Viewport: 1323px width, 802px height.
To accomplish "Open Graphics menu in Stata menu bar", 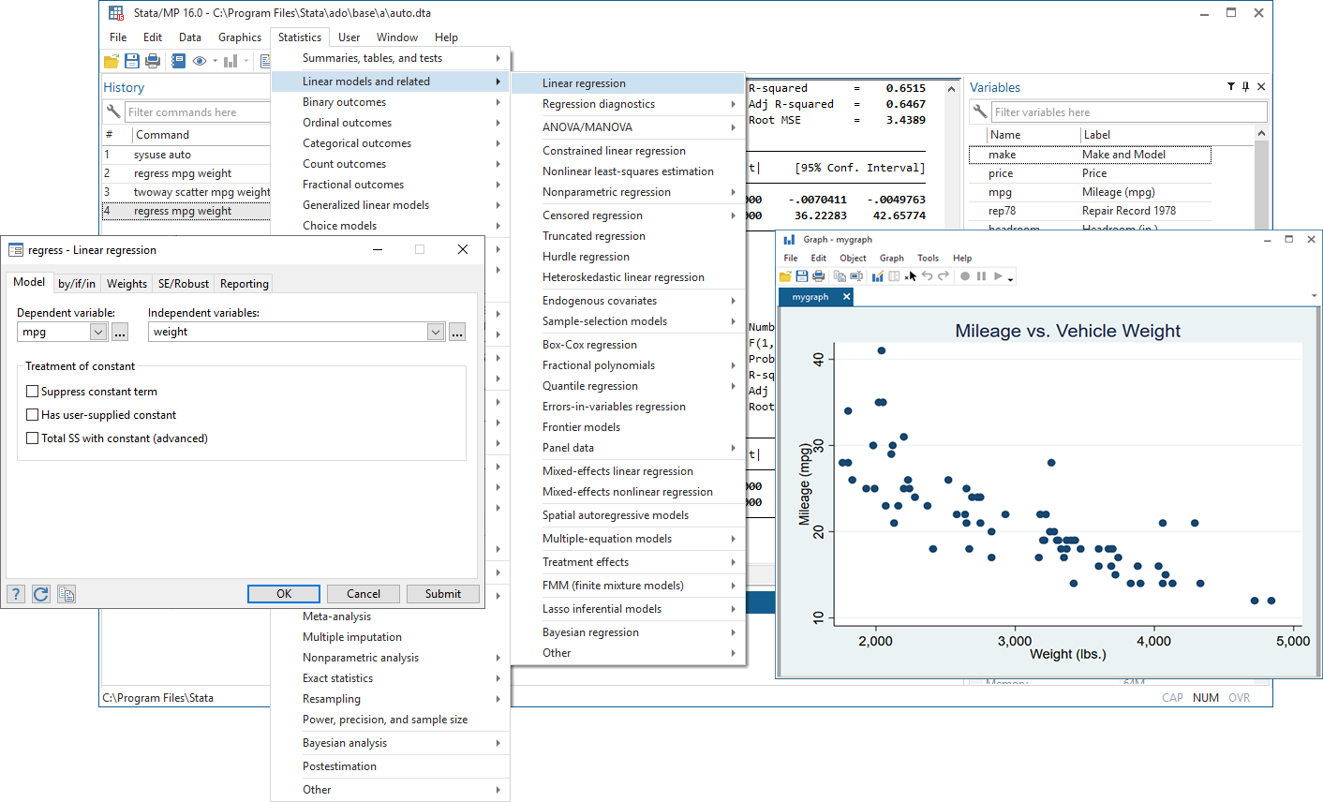I will click(240, 37).
